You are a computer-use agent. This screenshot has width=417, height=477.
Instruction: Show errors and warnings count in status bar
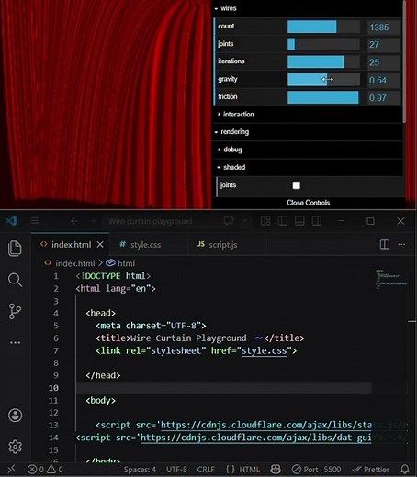[45, 470]
